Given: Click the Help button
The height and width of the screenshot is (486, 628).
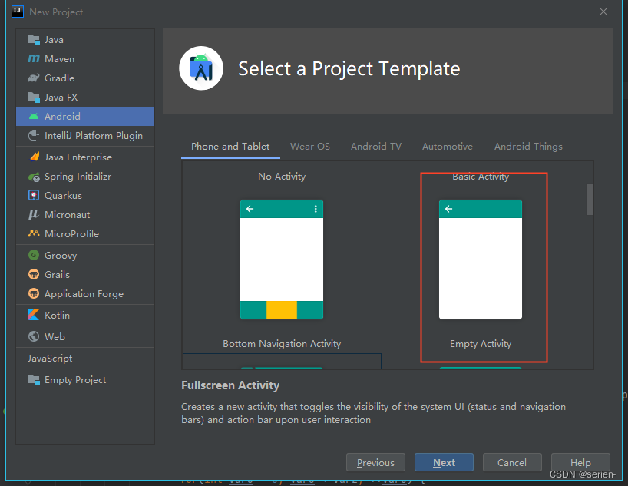Looking at the screenshot, I should pyautogui.click(x=580, y=463).
